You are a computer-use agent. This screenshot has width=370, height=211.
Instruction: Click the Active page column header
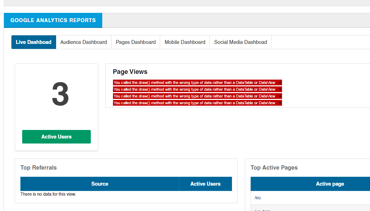click(330, 184)
